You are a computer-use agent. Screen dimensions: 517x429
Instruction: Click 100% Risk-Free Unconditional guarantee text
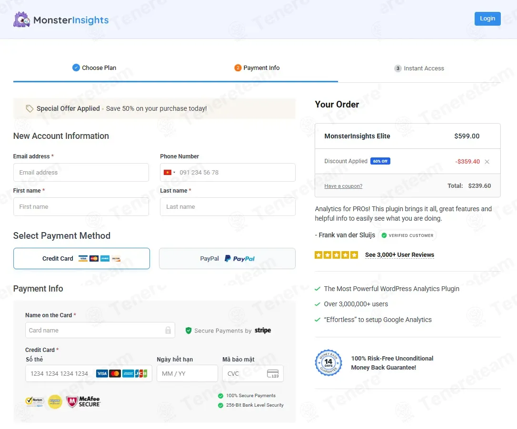[x=392, y=363]
